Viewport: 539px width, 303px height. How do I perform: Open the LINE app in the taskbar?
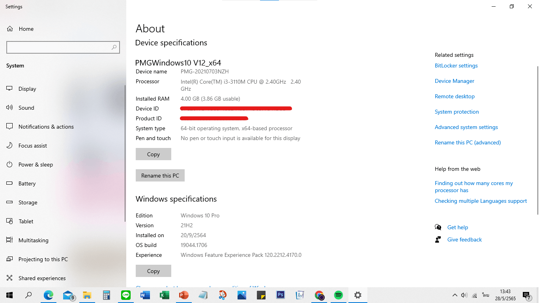click(x=126, y=295)
